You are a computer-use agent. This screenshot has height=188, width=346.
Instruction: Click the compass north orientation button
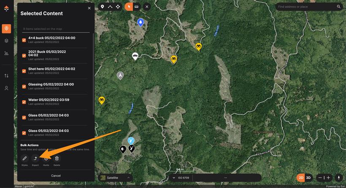(x=339, y=177)
